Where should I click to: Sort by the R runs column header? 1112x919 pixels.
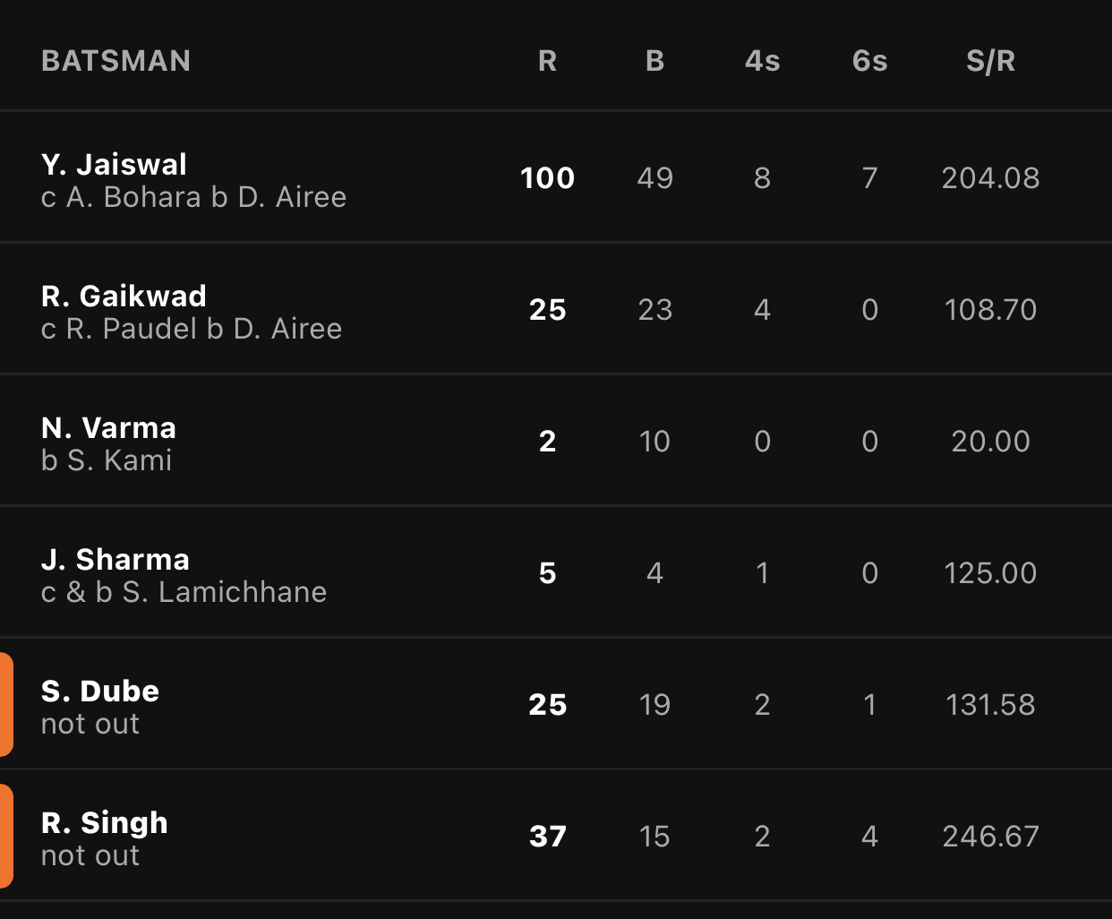click(547, 61)
